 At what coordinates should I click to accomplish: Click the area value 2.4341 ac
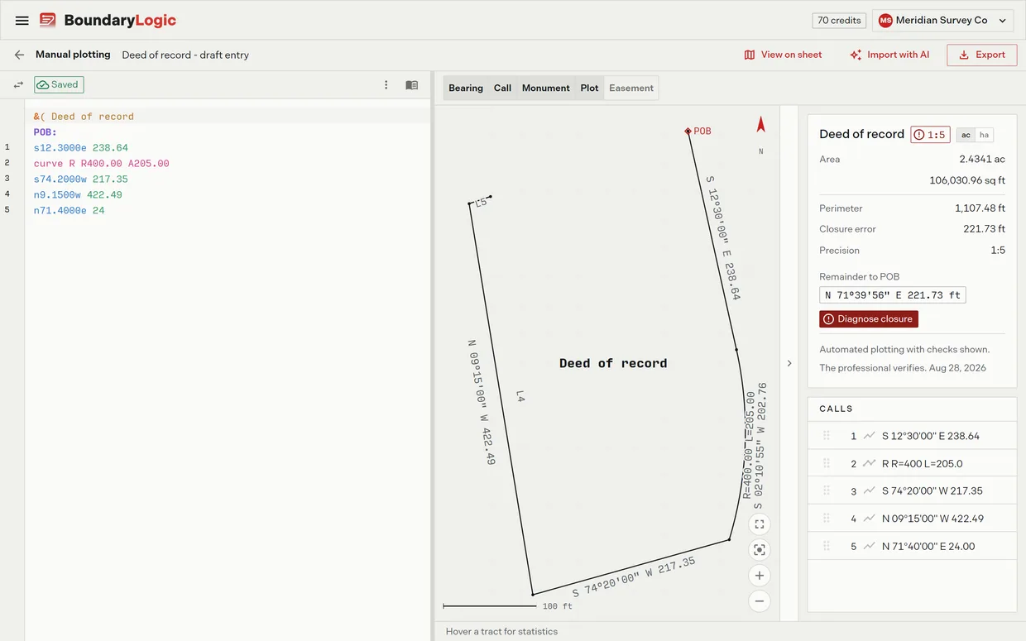pyautogui.click(x=982, y=159)
